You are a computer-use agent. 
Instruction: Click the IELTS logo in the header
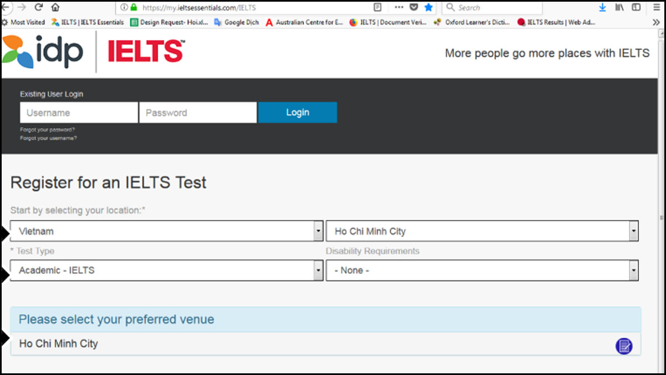(x=144, y=51)
